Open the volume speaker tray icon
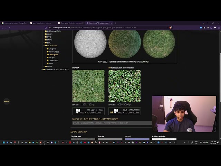Image resolution: width=221 pixels, height=166 pixels. (204, 142)
